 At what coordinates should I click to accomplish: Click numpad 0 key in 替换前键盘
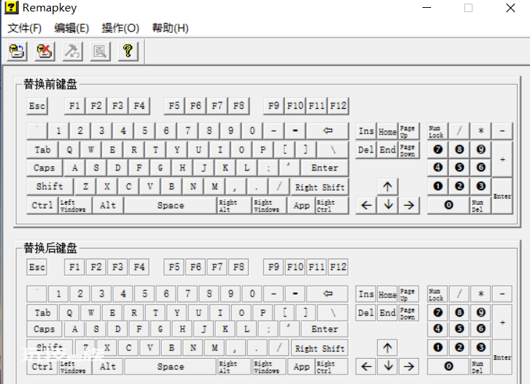448,206
